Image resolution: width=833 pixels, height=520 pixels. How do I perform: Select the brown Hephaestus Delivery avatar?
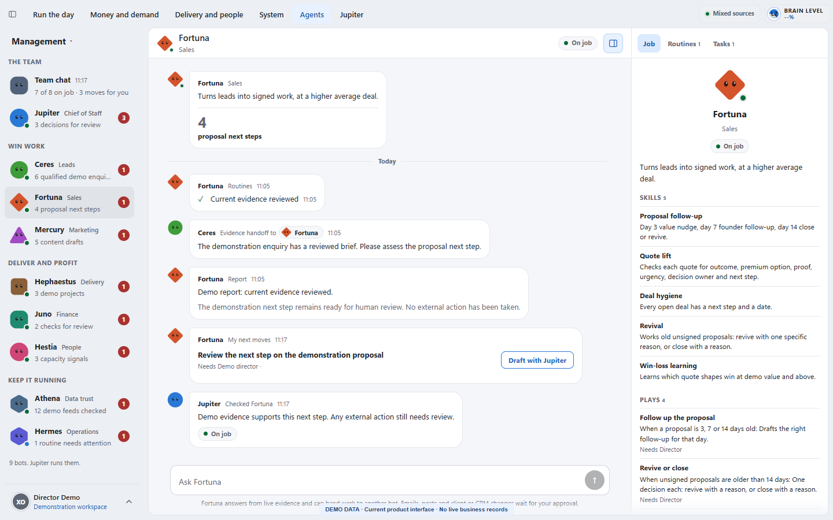coord(19,287)
